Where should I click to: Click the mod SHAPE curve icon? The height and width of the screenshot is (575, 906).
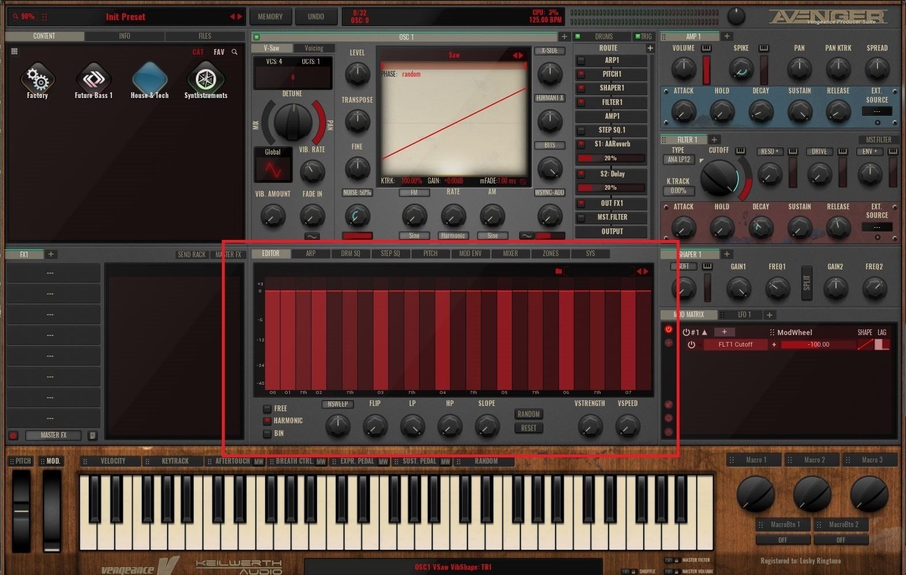865,345
